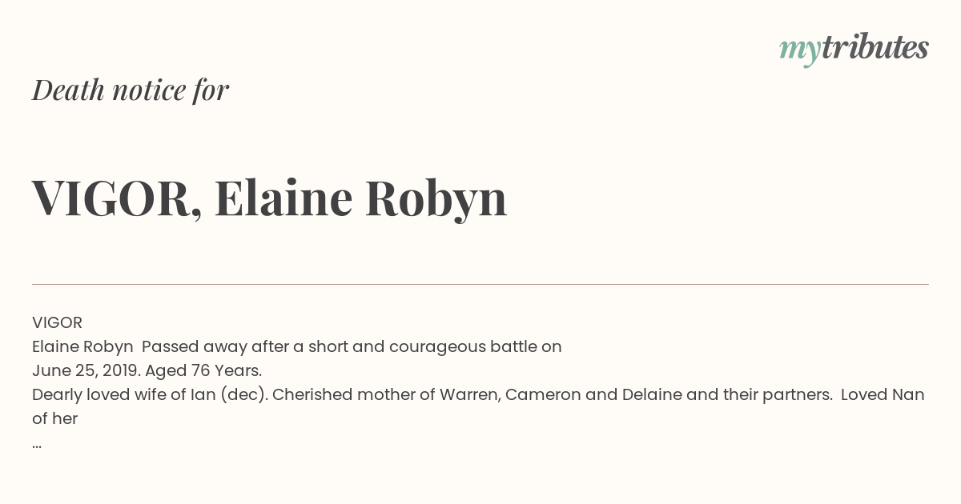961x504 pixels.
Task: Click the "courageous battle on" phrase
Action: [476, 346]
